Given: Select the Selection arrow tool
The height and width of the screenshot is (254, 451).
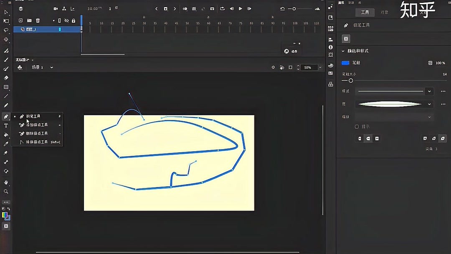Looking at the screenshot, I should click(6, 13).
